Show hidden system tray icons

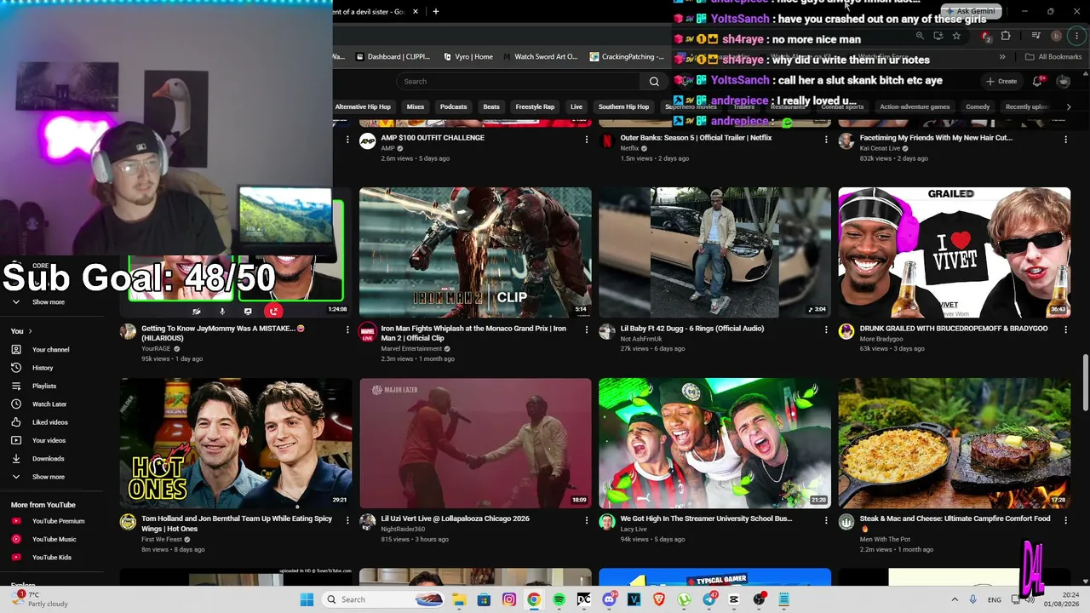click(x=954, y=599)
